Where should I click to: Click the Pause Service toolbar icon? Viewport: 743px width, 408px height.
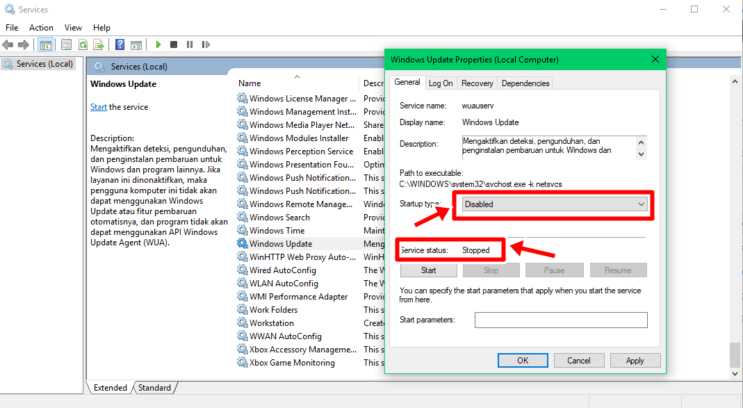pos(190,44)
